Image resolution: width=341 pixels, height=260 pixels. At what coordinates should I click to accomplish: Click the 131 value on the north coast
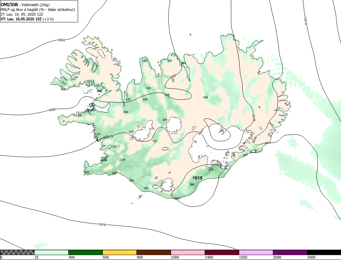[170, 61]
